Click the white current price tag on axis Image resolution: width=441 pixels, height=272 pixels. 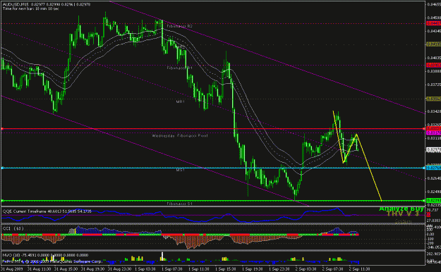click(x=433, y=149)
